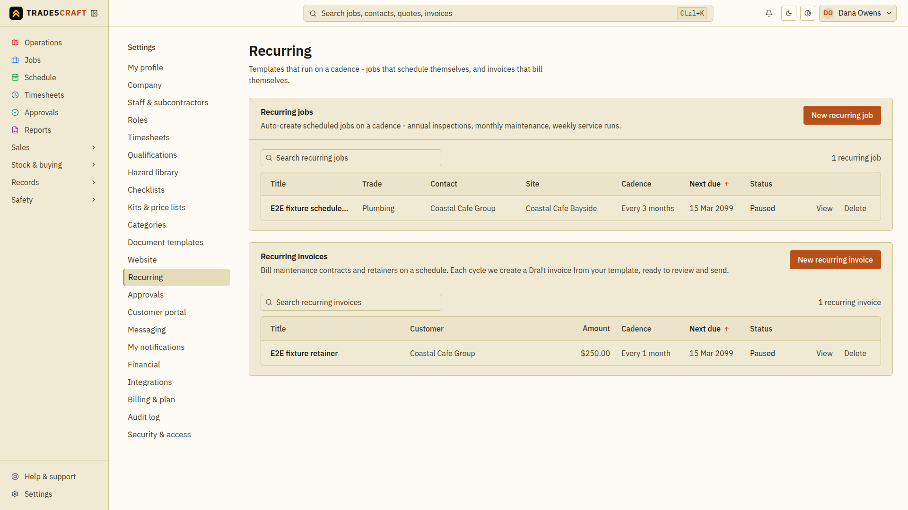This screenshot has width=908, height=510.
Task: Open Website settings
Action: (176, 260)
